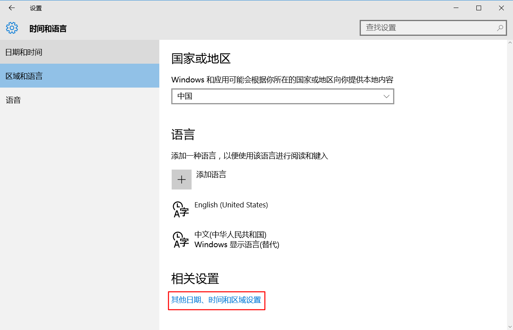Screen dimensions: 513x330
Task: Switch to the 语音 section
Action: coord(13,100)
